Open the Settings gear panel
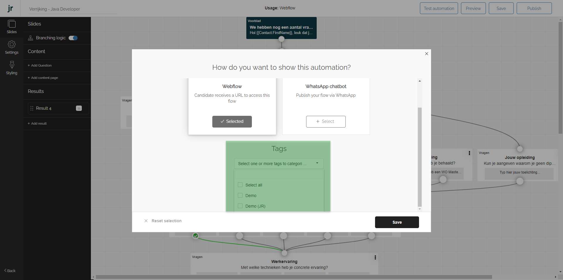 pyautogui.click(x=12, y=47)
